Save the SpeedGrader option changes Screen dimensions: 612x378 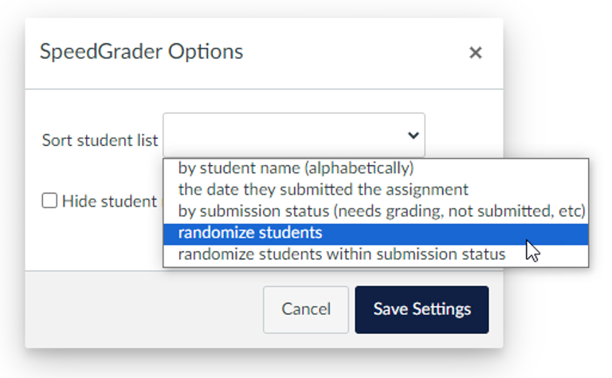422,309
